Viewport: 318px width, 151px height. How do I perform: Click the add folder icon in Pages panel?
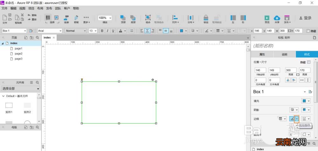point(31,38)
